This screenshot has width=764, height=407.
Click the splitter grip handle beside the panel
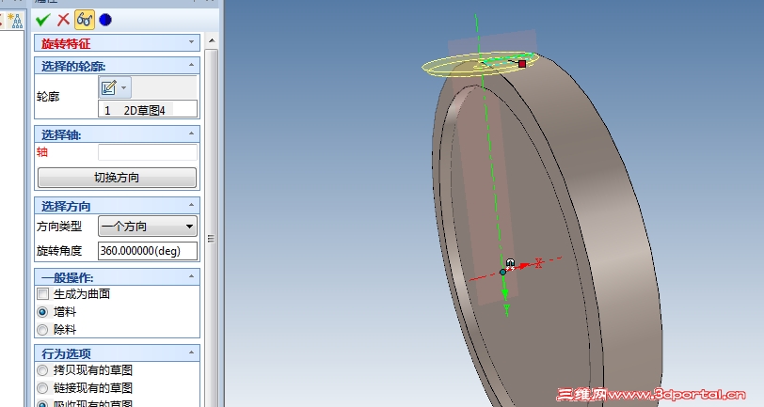211,239
